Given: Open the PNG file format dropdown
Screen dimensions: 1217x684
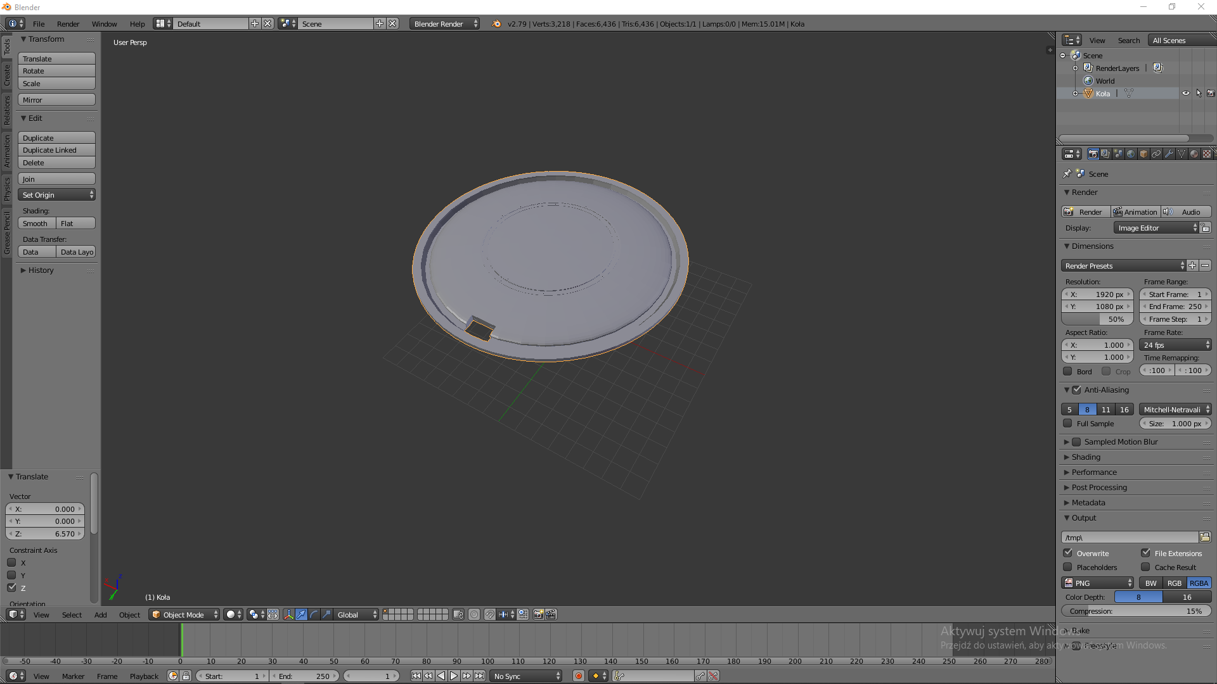Looking at the screenshot, I should tap(1098, 583).
